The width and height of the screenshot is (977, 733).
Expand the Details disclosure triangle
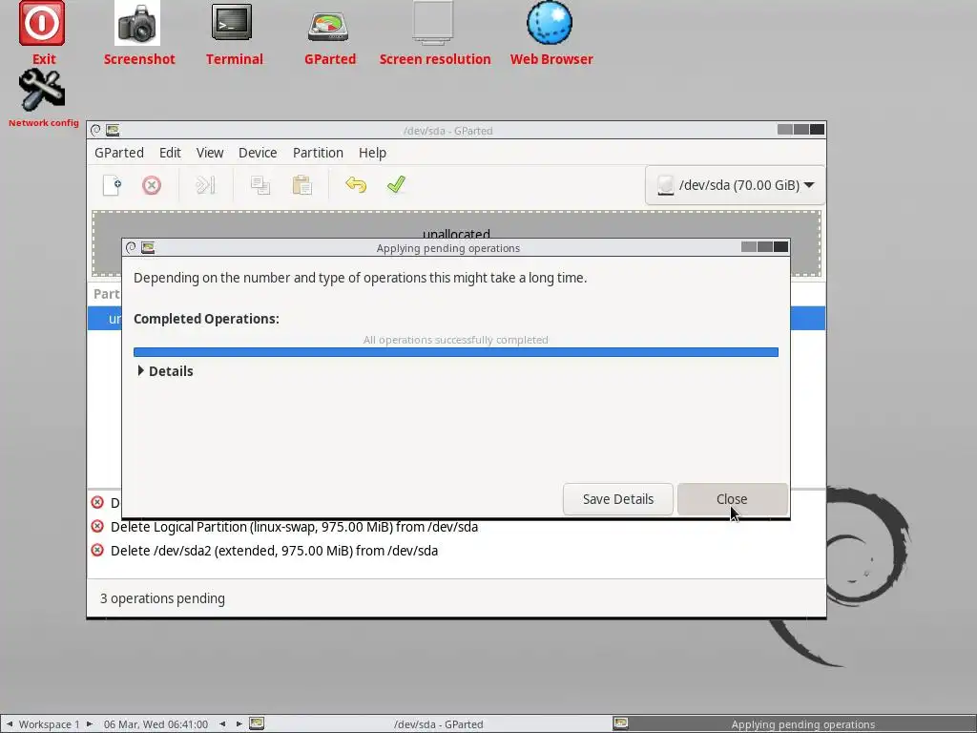point(141,371)
